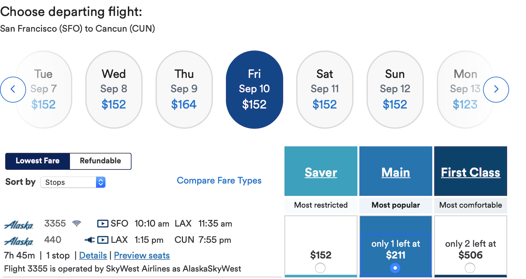526x279 pixels.
Task: Click the next dates arrow
Action: point(496,89)
